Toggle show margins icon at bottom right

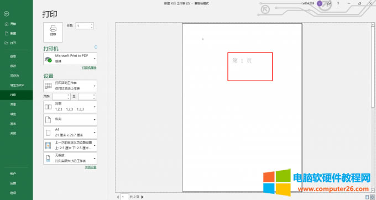pyautogui.click(x=367, y=197)
